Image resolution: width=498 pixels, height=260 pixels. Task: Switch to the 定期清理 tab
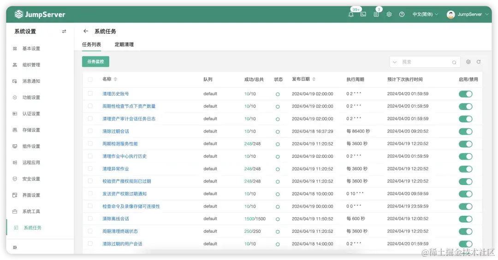[x=124, y=44]
